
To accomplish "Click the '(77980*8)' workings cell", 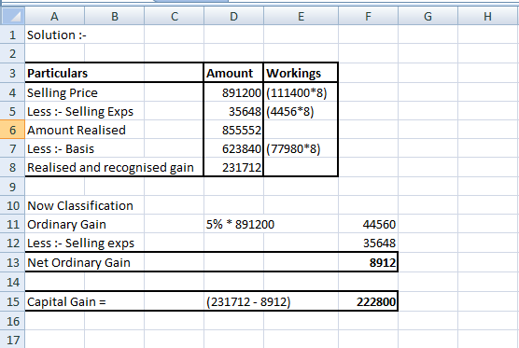I will click(301, 148).
